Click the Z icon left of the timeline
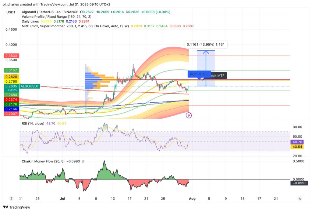The image size is (312, 212). (11, 198)
